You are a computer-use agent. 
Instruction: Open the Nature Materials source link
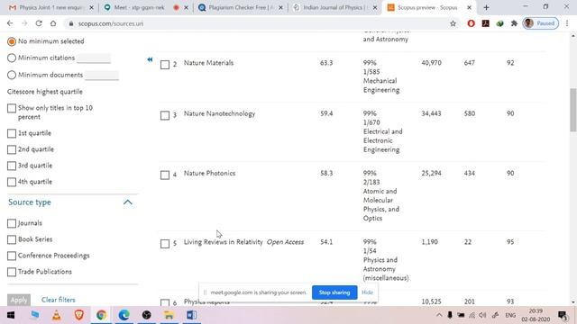208,63
